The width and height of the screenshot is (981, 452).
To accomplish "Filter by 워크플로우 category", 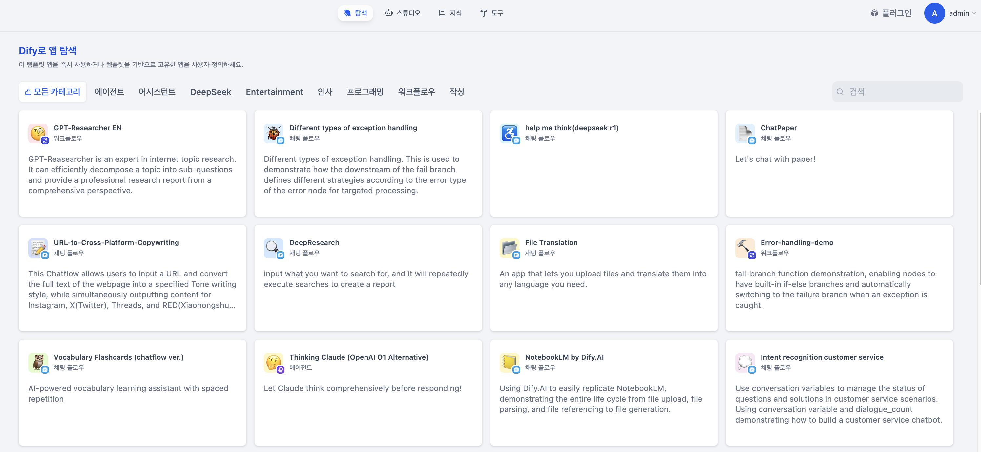I will (416, 92).
